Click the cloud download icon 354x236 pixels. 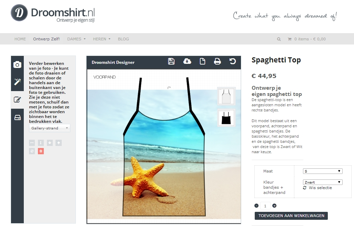click(187, 61)
